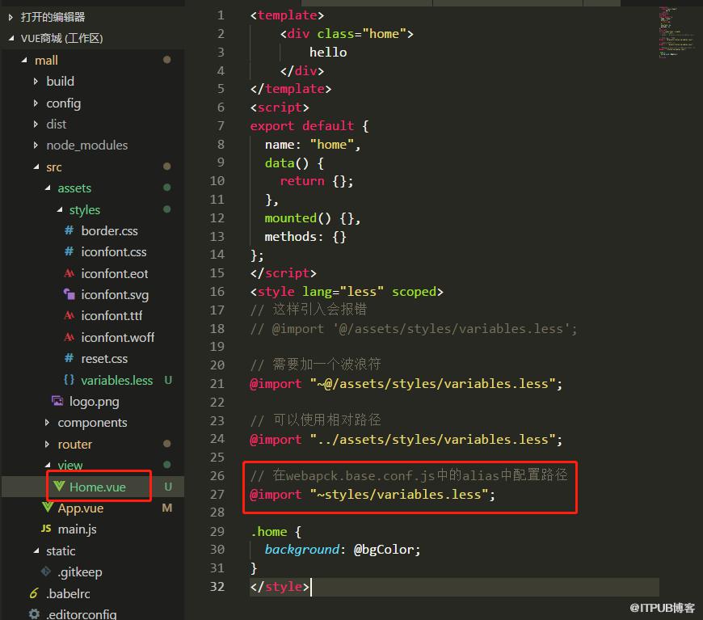This screenshot has width=703, height=620.
Task: Click the JS icon beside main.js
Action: 46,529
